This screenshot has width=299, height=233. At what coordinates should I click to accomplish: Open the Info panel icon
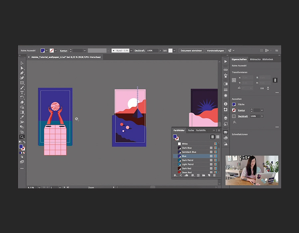point(226,104)
